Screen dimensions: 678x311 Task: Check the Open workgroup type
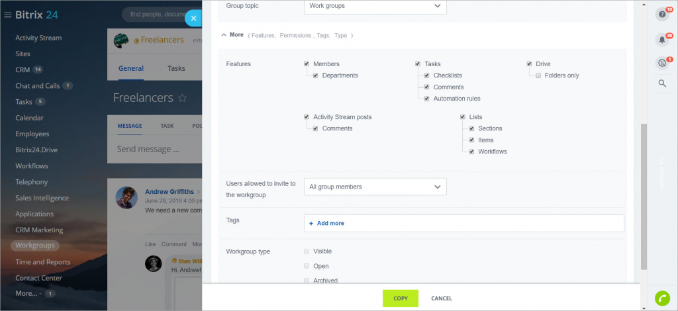point(307,266)
